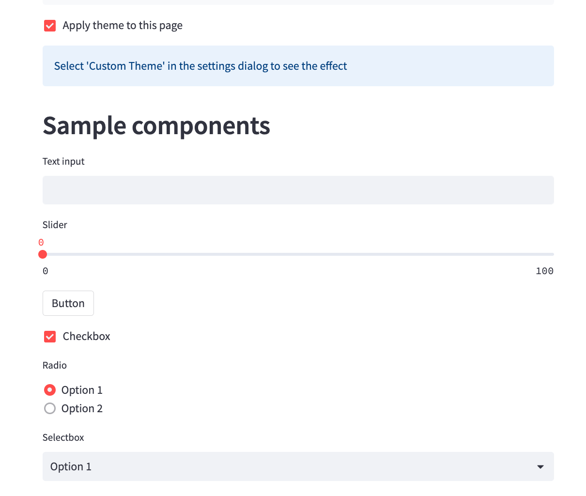Screen dimensions: 586x496
Task: Select the "Option 2" radio button
Action: (x=50, y=409)
